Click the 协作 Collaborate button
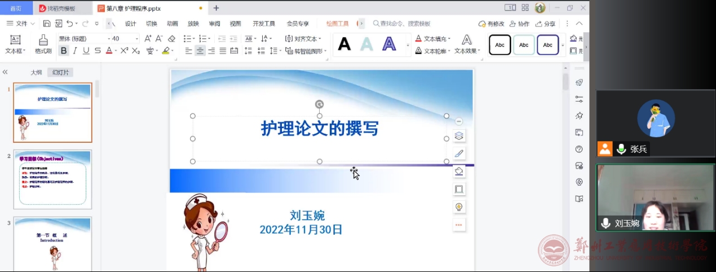The width and height of the screenshot is (716, 272). (519, 24)
